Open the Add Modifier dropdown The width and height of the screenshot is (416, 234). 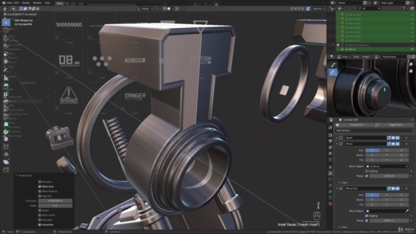tap(374, 131)
